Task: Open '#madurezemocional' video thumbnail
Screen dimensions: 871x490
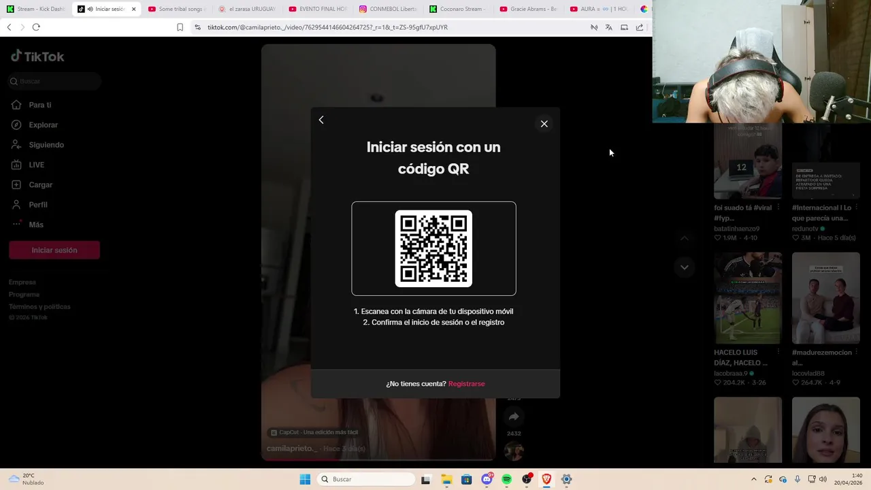Action: pos(826,298)
